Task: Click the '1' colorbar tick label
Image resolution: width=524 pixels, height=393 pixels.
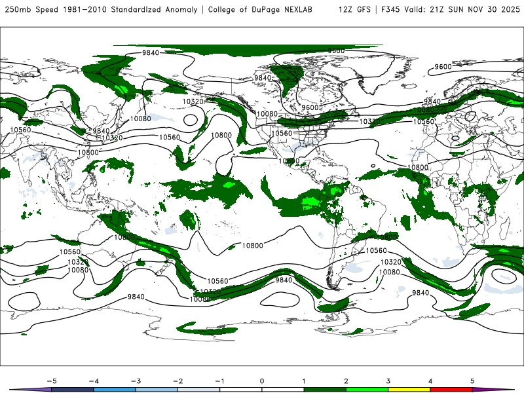Action: [x=304, y=381]
